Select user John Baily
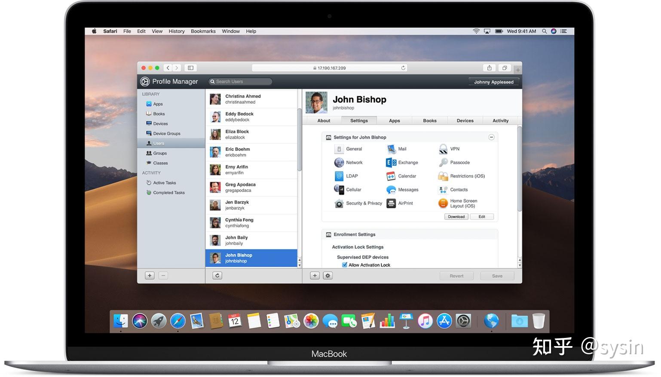 [251, 240]
